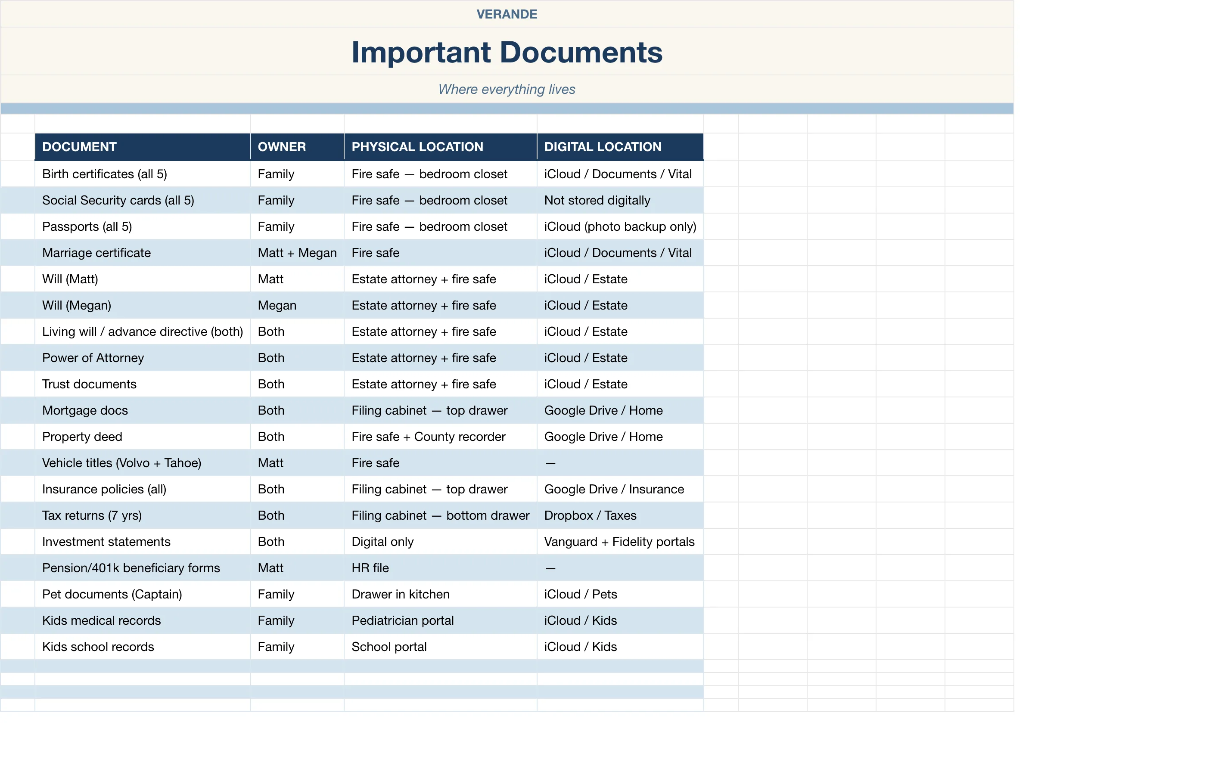Click the 'Kids school records' cell

143,647
